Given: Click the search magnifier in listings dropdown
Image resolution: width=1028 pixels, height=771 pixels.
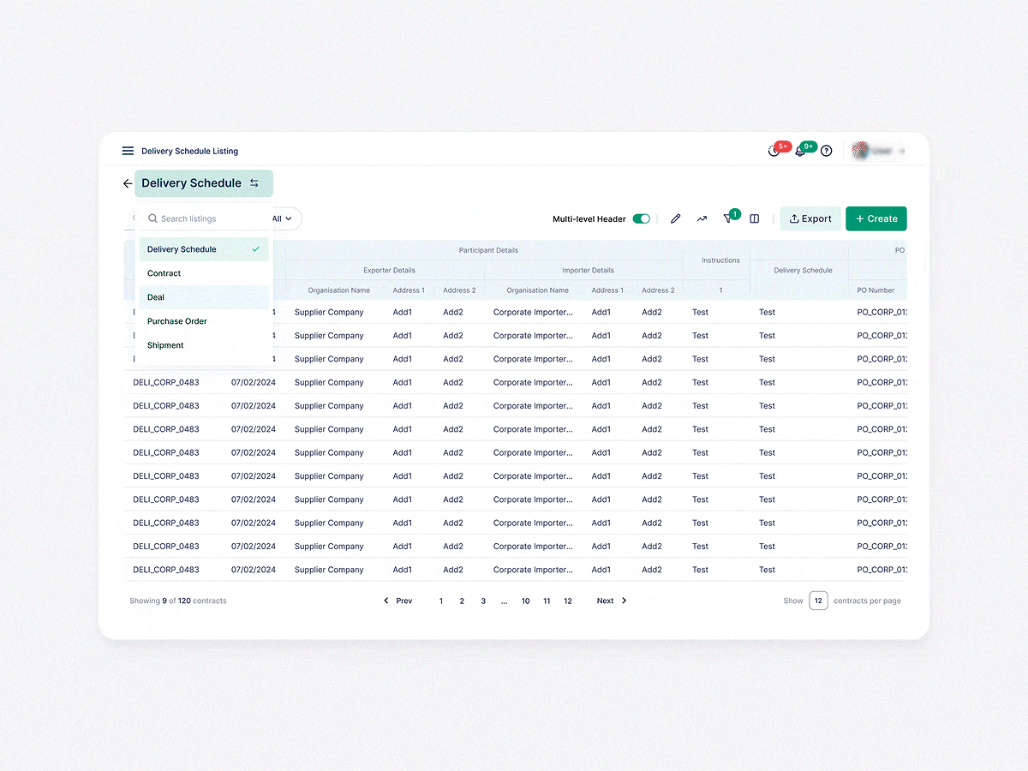Looking at the screenshot, I should [153, 218].
